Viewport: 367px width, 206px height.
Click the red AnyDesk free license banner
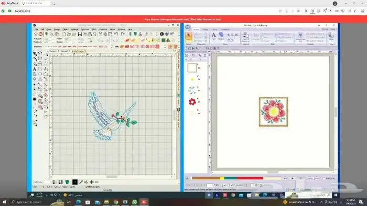pyautogui.click(x=183, y=19)
